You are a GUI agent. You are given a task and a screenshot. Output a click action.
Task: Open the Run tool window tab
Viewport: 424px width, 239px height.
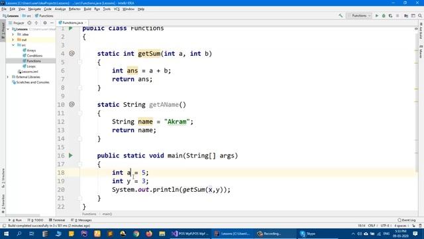(x=15, y=220)
